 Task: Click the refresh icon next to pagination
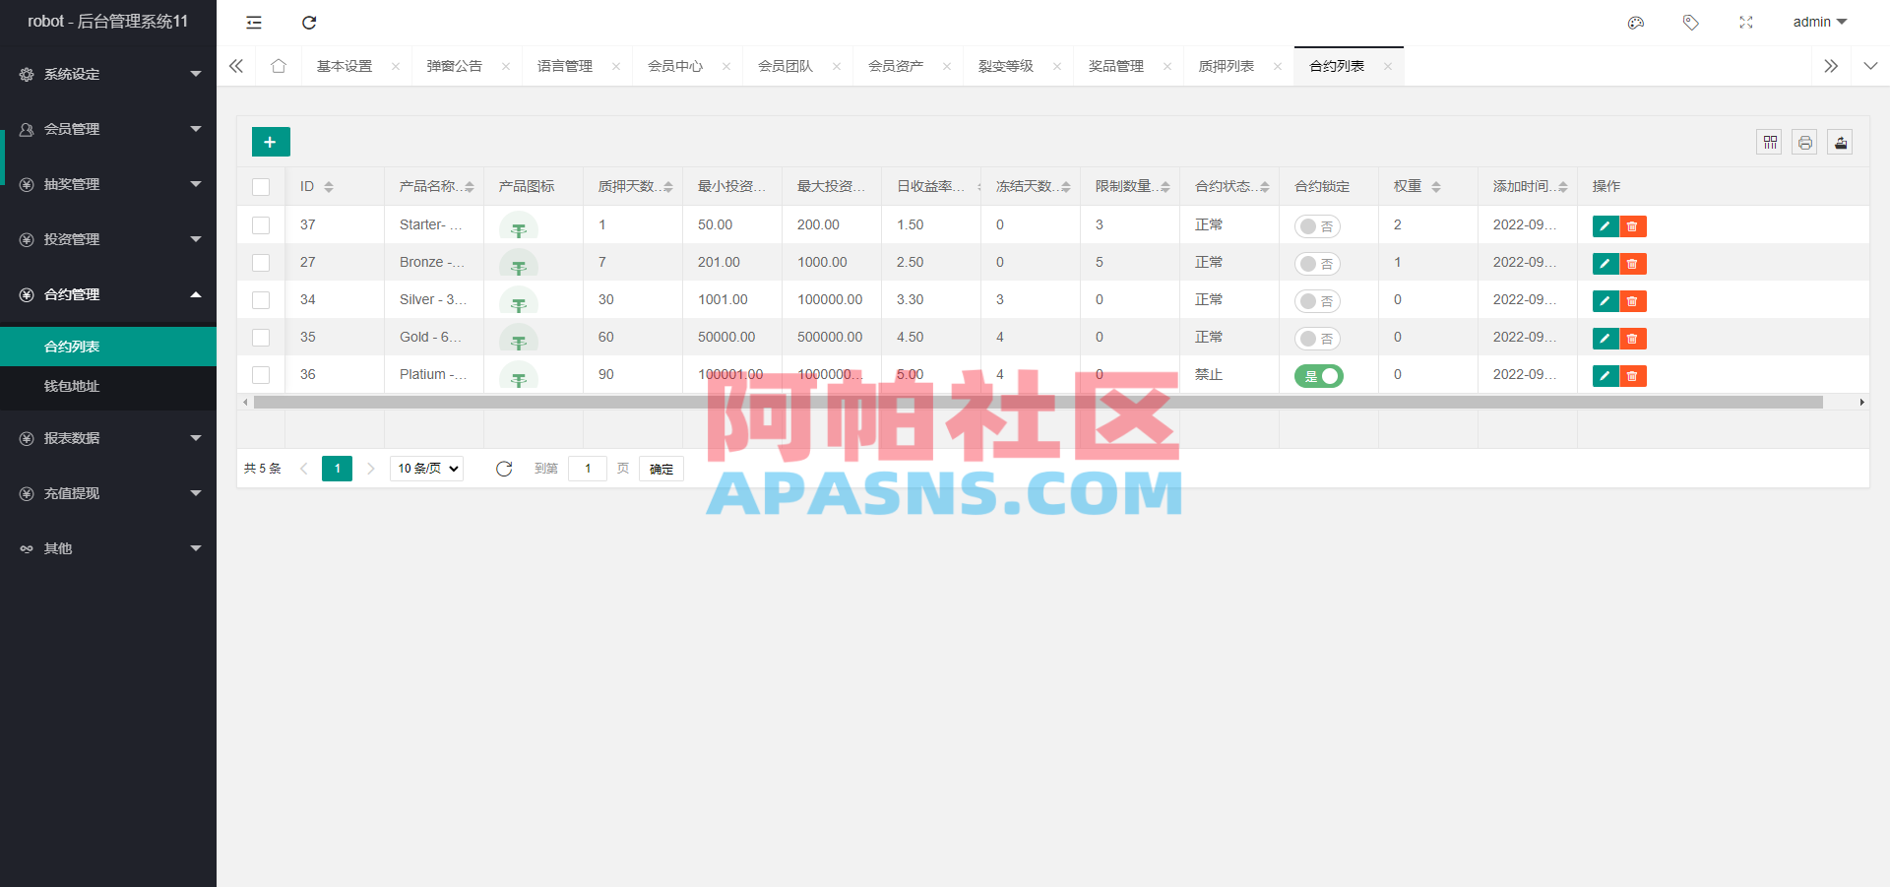pos(504,469)
